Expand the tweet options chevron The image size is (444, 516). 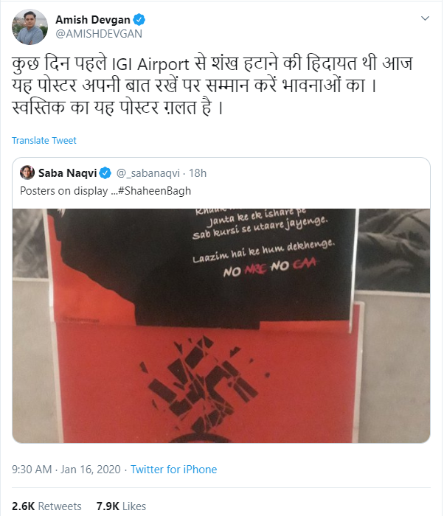[x=426, y=18]
